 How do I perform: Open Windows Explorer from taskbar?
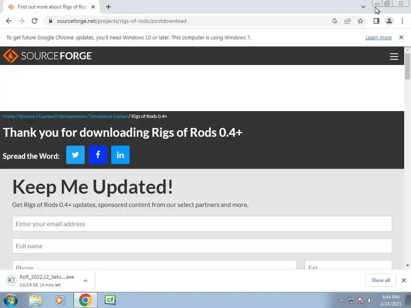click(36, 300)
